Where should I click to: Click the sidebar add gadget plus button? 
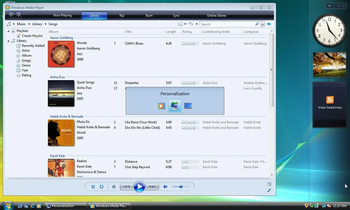coord(329,6)
